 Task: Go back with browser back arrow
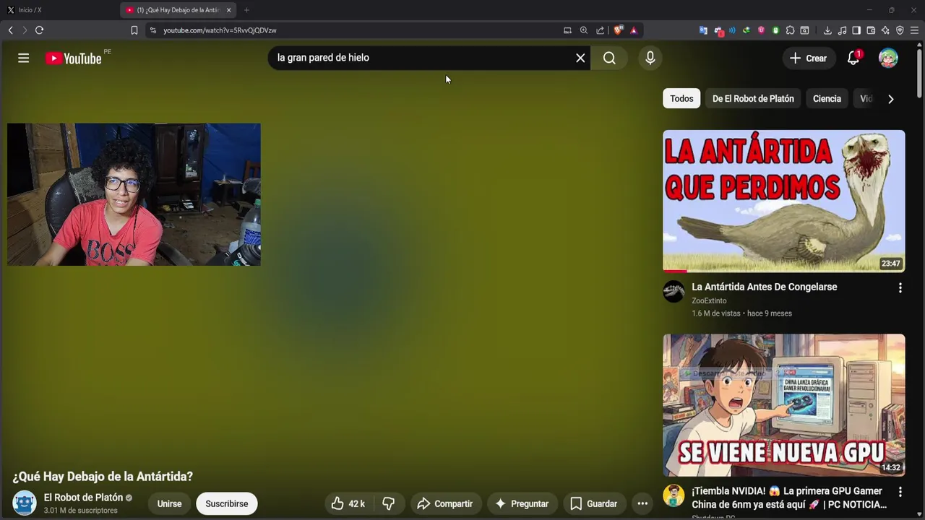coord(10,30)
